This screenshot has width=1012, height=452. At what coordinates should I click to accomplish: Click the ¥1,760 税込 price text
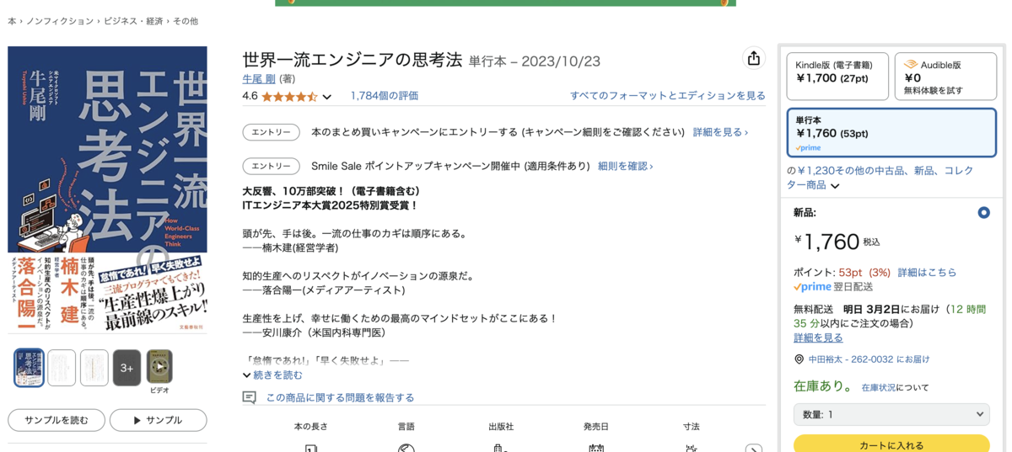837,242
